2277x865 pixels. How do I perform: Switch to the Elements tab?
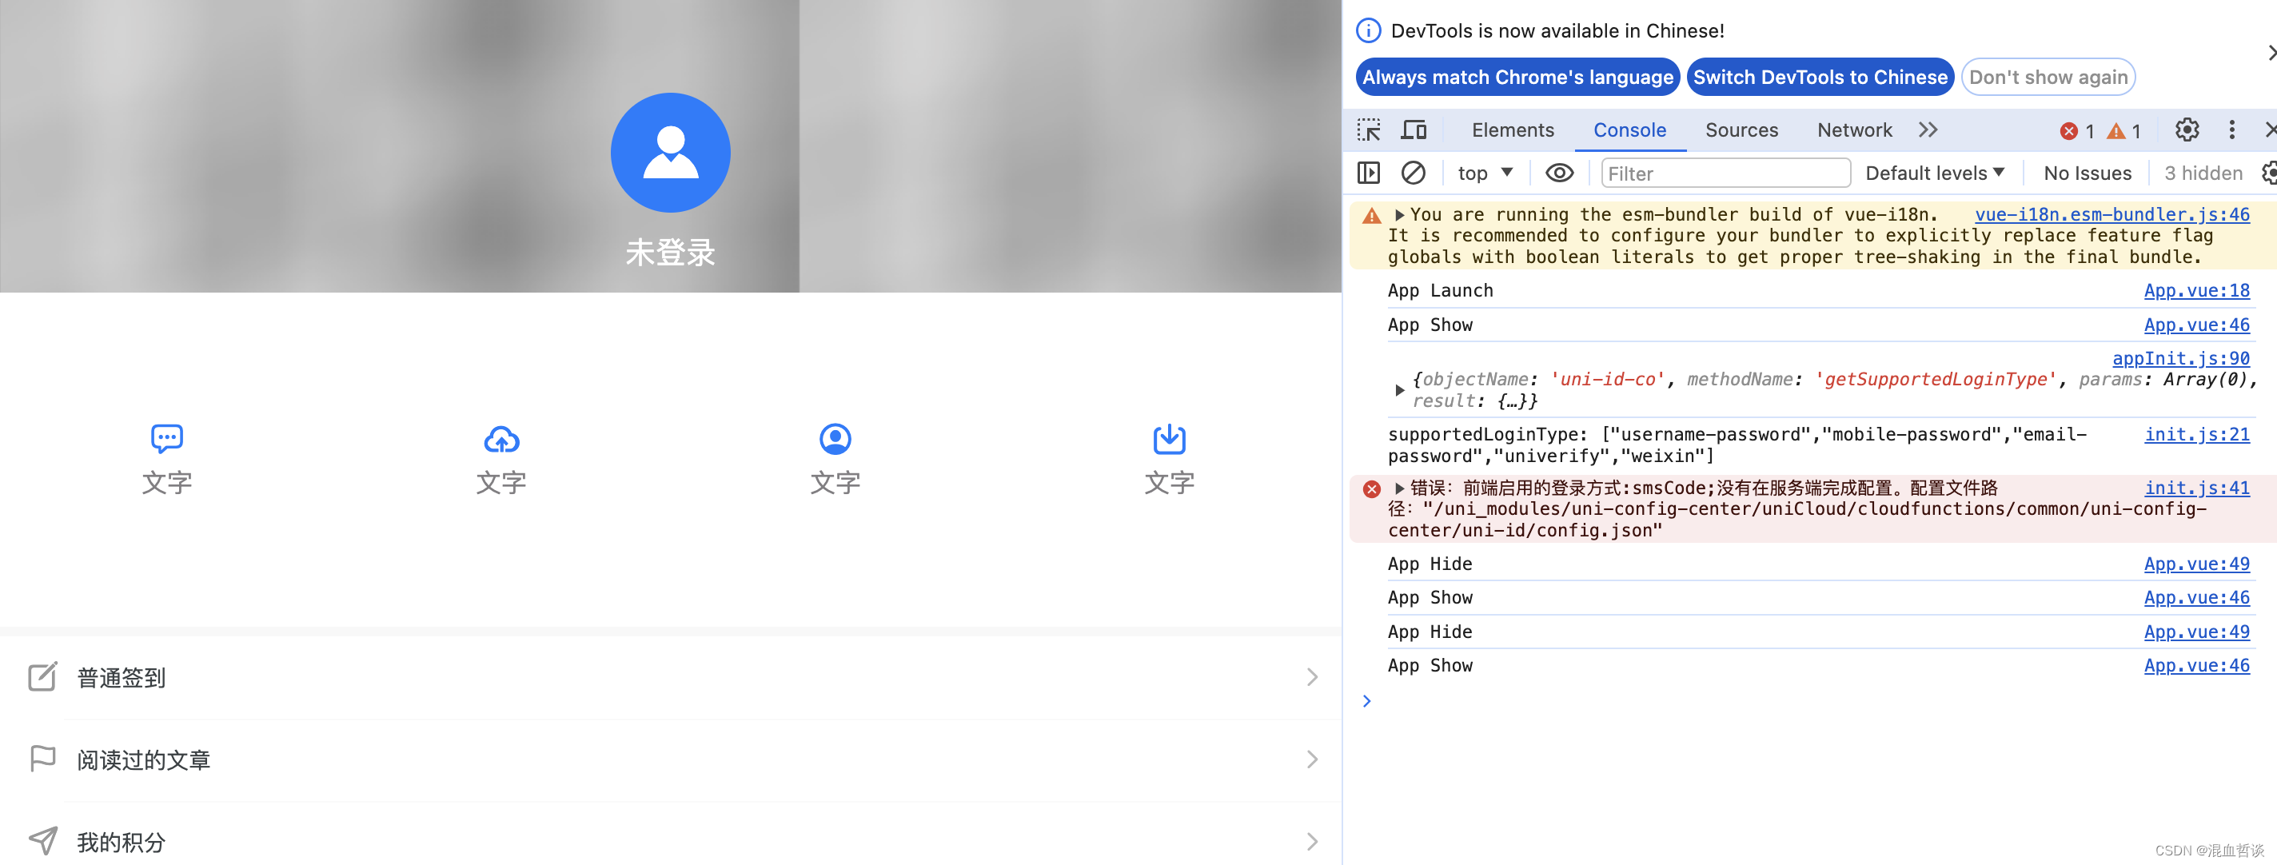click(1512, 130)
